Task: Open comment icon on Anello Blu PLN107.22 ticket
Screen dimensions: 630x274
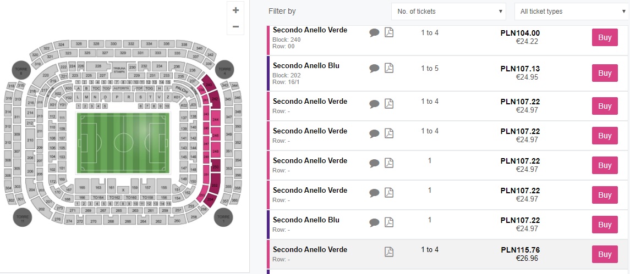Action: [x=374, y=222]
